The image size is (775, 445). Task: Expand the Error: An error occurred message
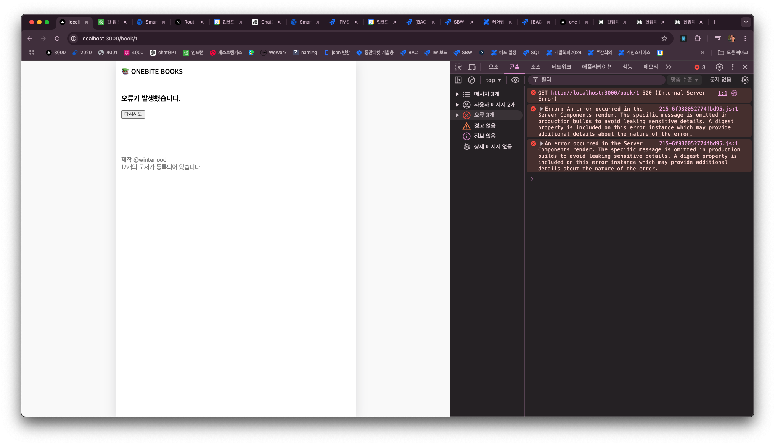click(x=542, y=109)
